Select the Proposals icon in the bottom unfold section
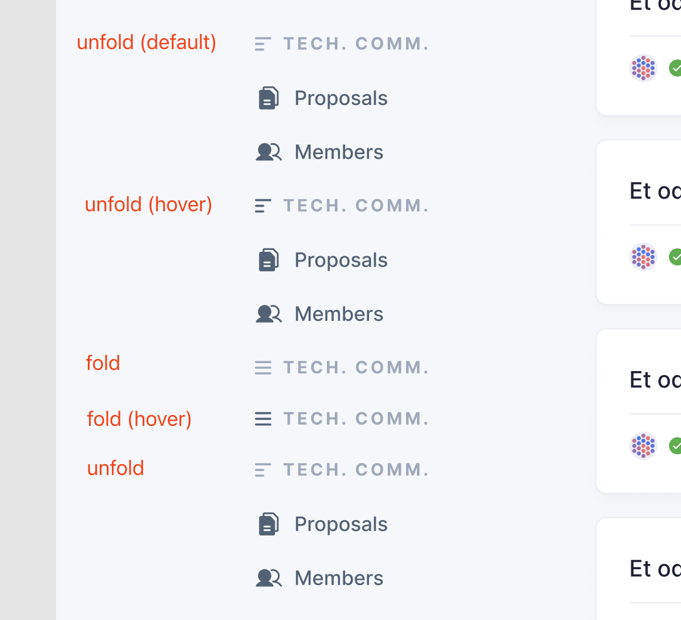Image resolution: width=681 pixels, height=620 pixels. pos(268,524)
